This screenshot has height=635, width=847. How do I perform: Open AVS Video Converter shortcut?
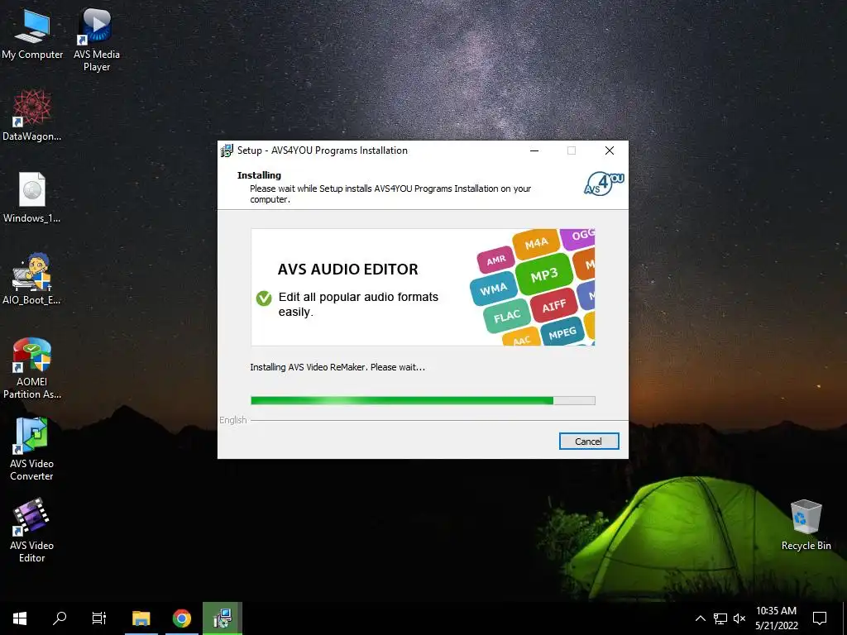click(x=32, y=449)
